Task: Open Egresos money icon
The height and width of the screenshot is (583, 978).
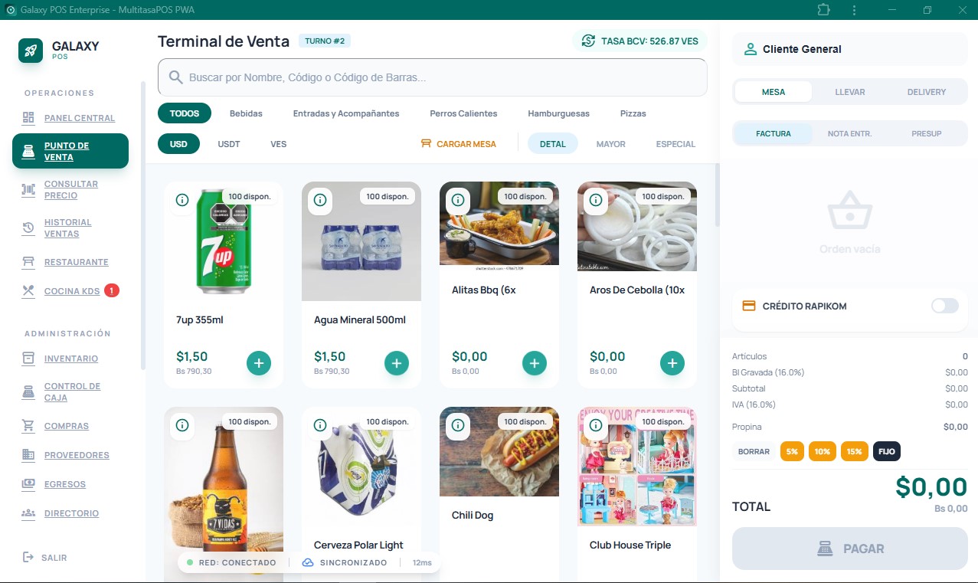Action: pos(28,484)
